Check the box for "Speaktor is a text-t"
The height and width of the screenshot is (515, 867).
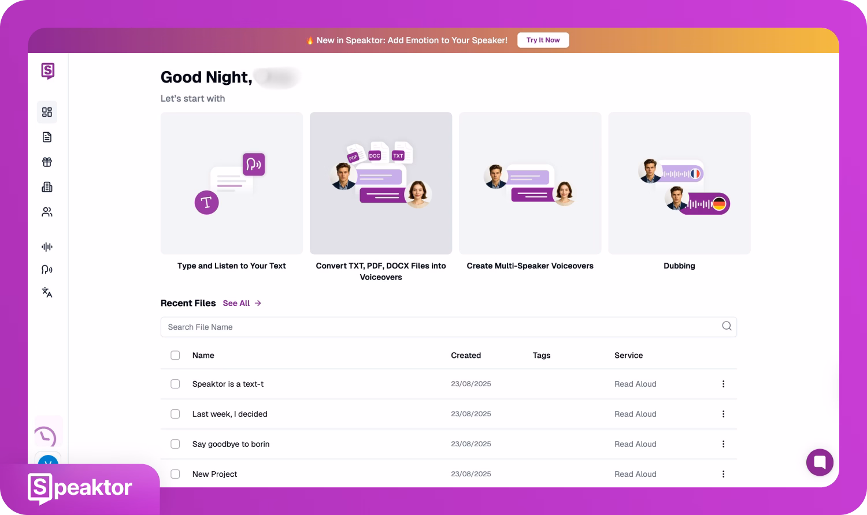click(x=175, y=384)
